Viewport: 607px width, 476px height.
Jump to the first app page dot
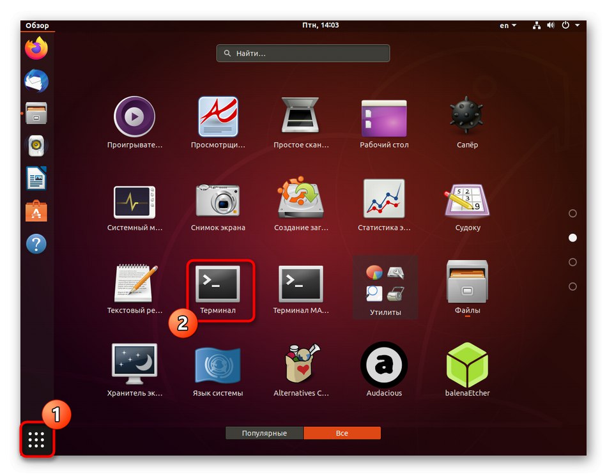pos(573,213)
